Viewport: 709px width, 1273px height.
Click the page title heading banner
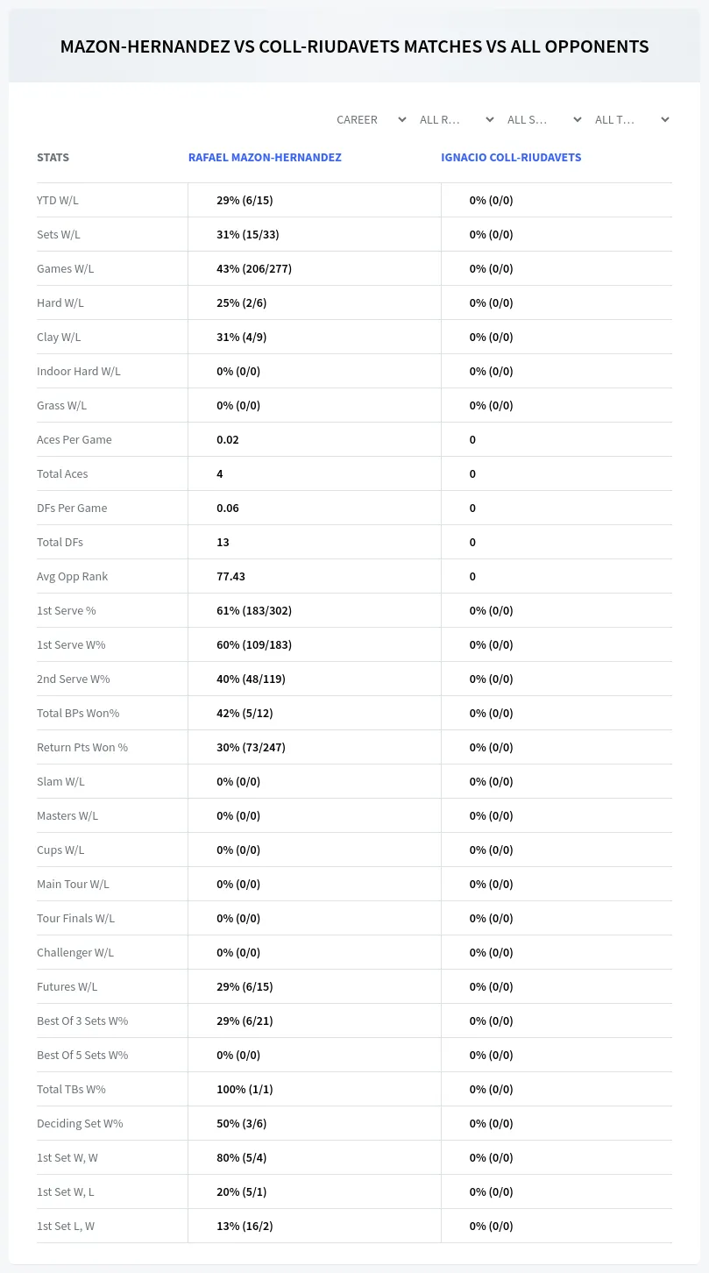click(354, 46)
